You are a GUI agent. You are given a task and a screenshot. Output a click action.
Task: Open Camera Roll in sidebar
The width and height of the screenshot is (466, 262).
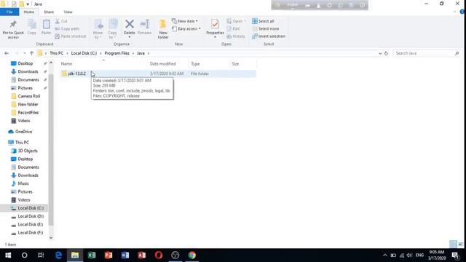(x=29, y=96)
